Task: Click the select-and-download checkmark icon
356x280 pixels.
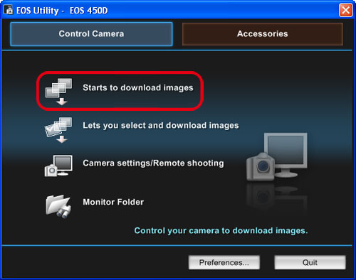Action: (x=58, y=130)
